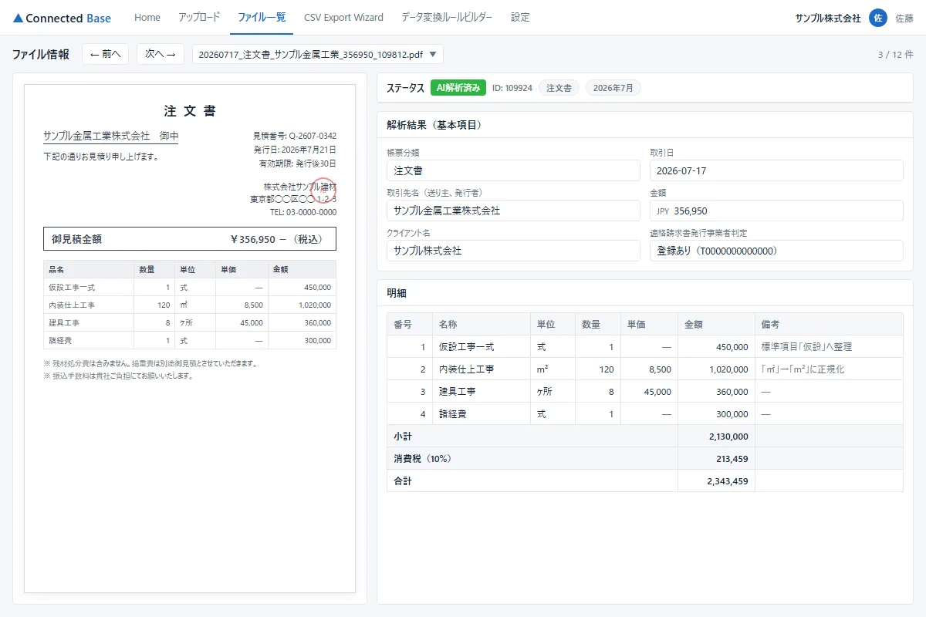Click the 注文書 tag chip
926x617 pixels.
click(x=559, y=88)
